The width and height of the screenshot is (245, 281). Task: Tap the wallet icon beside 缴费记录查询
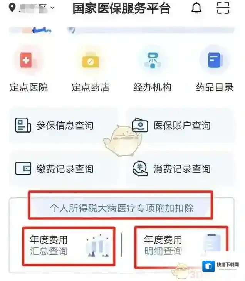pos(23,168)
